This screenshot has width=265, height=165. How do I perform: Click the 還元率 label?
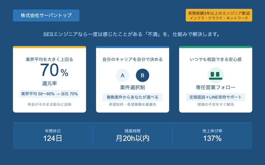coord(49,83)
